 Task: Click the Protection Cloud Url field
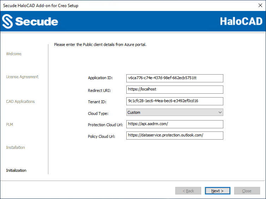tap(175, 124)
